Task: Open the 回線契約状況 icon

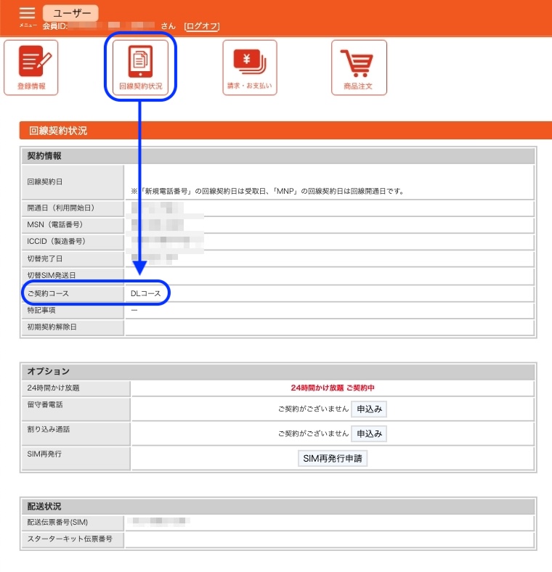Action: pyautogui.click(x=141, y=68)
